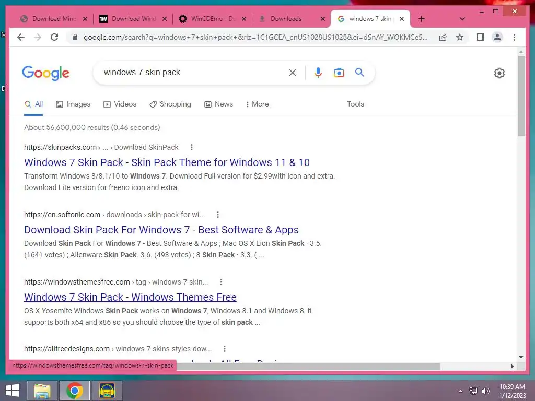Reload the current Google page

(54, 37)
